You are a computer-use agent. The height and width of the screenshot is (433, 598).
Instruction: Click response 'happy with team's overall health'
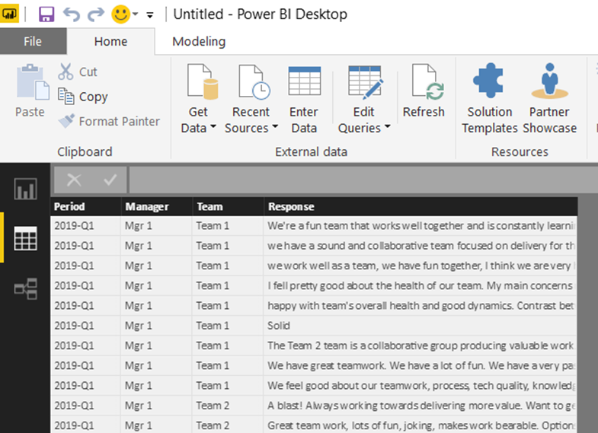pyautogui.click(x=420, y=305)
